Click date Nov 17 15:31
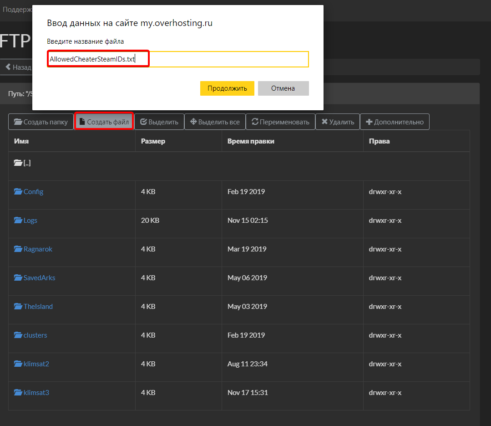Viewport: 491px width, 426px height. point(248,392)
